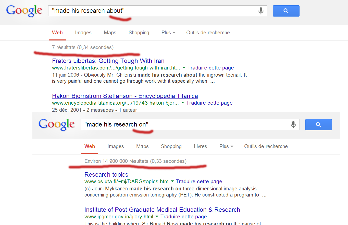Select Web tab in top results
The height and width of the screenshot is (225, 348).
pyautogui.click(x=57, y=33)
